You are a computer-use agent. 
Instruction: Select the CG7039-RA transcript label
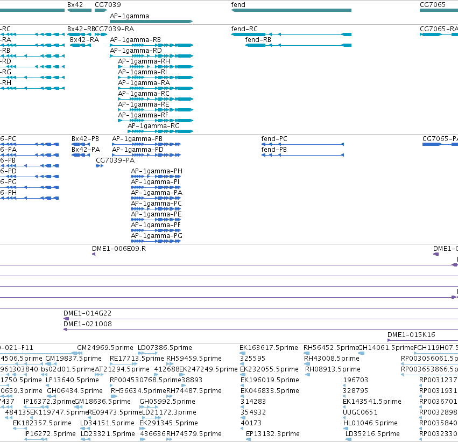tap(115, 29)
